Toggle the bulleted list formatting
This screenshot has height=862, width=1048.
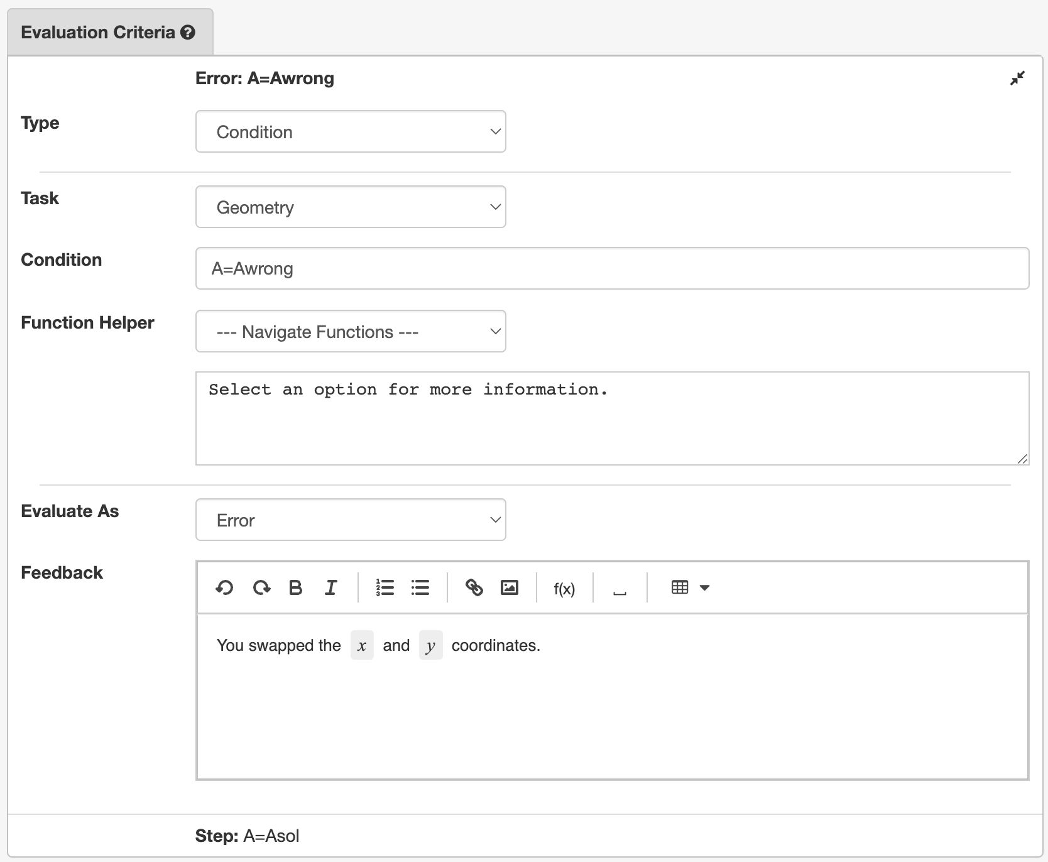(420, 587)
